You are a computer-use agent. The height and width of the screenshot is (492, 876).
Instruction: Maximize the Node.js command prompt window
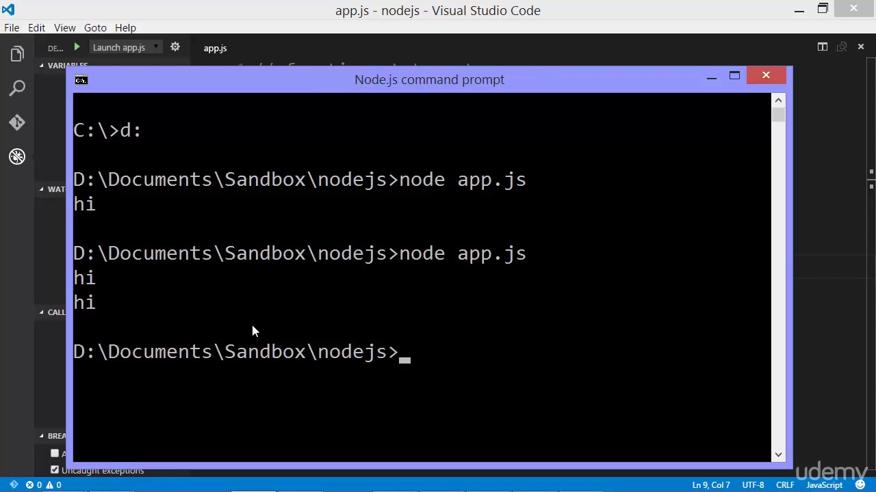(734, 76)
